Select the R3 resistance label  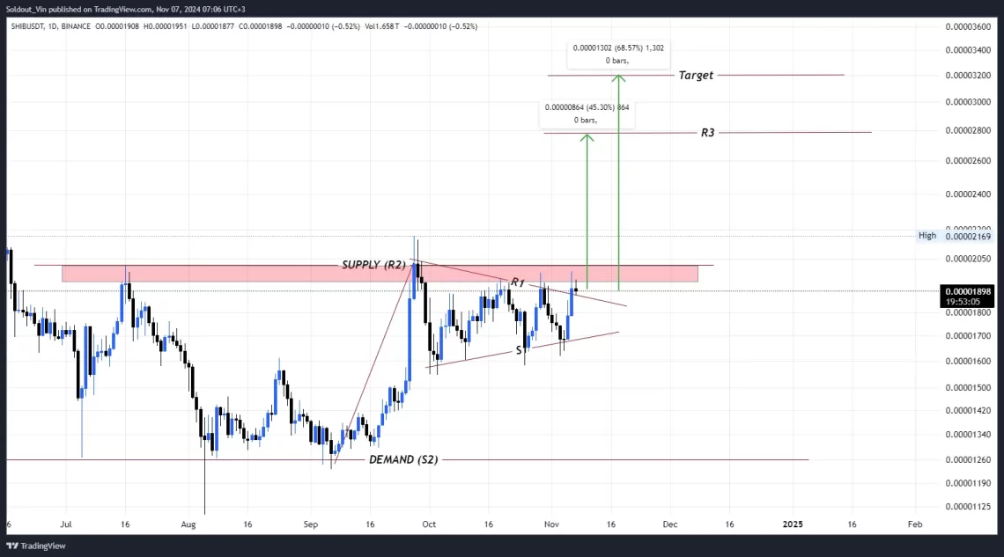click(707, 132)
